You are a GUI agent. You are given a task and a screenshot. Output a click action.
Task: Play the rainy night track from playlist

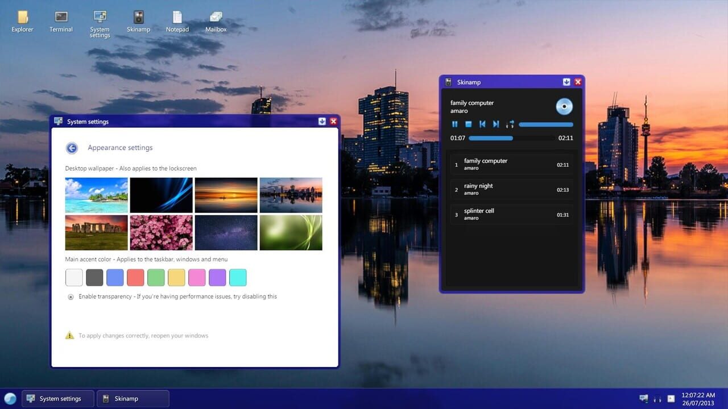(510, 189)
